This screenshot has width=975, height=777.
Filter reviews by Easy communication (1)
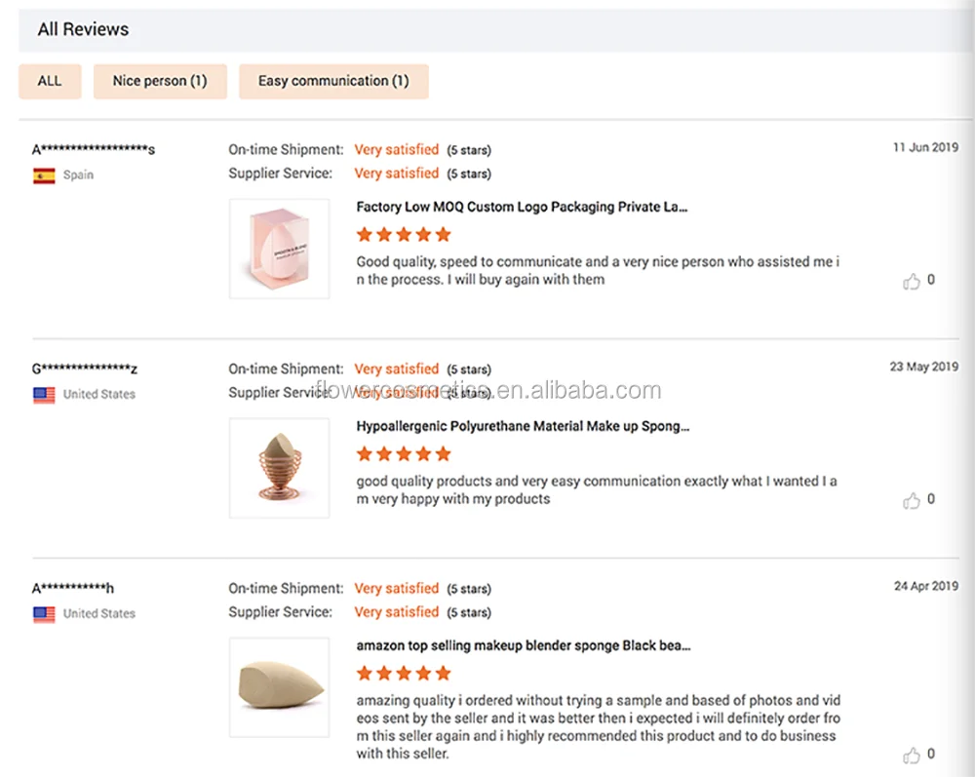(x=333, y=81)
